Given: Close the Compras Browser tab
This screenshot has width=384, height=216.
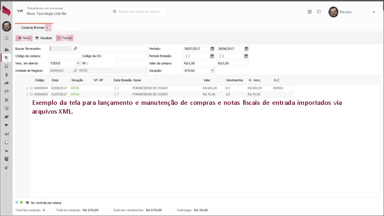Looking at the screenshot, I should click(x=48, y=28).
